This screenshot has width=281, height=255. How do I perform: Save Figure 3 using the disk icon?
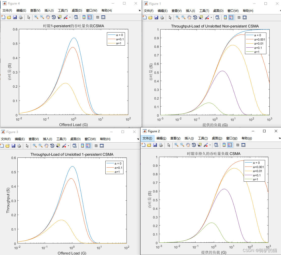(x=14, y=146)
